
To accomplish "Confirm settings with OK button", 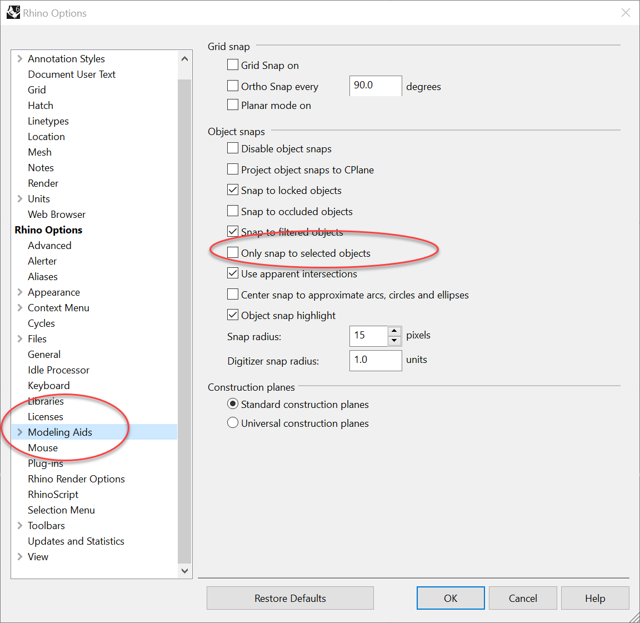I will 451,598.
